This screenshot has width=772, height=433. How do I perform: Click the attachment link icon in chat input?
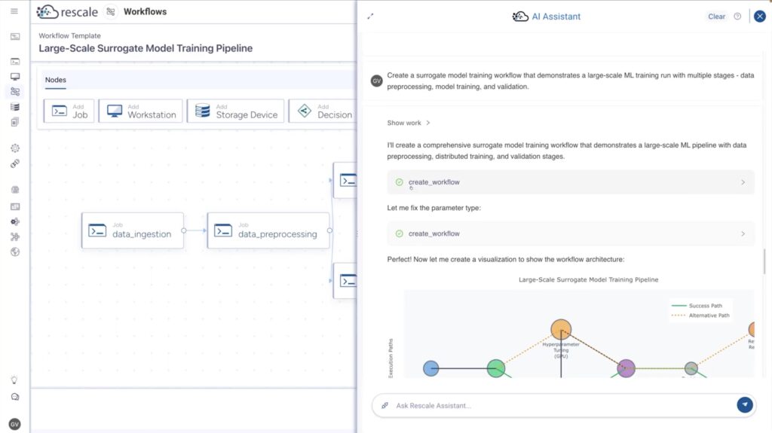[x=385, y=405]
